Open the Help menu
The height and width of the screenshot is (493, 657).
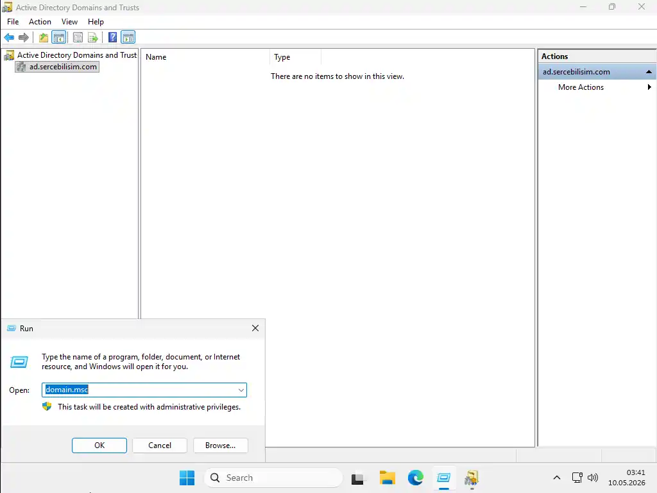pos(96,22)
